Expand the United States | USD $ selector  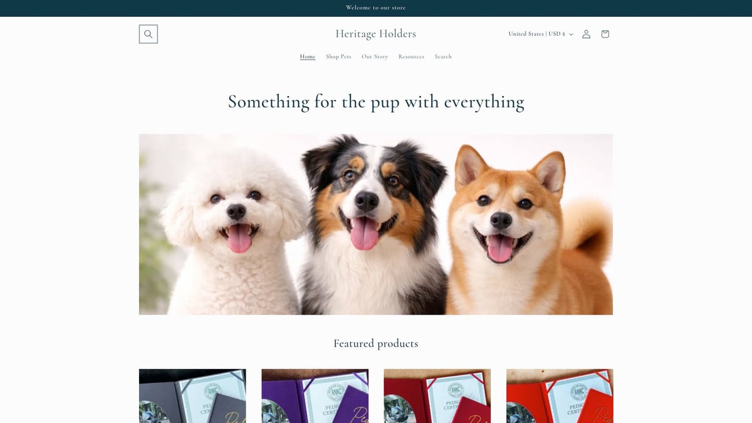(541, 34)
